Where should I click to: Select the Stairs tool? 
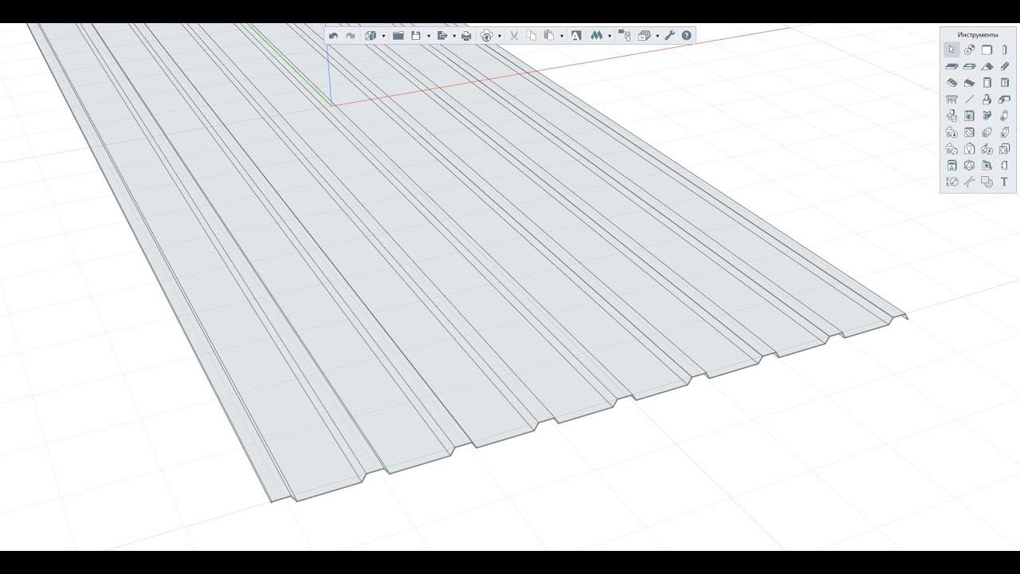[951, 83]
